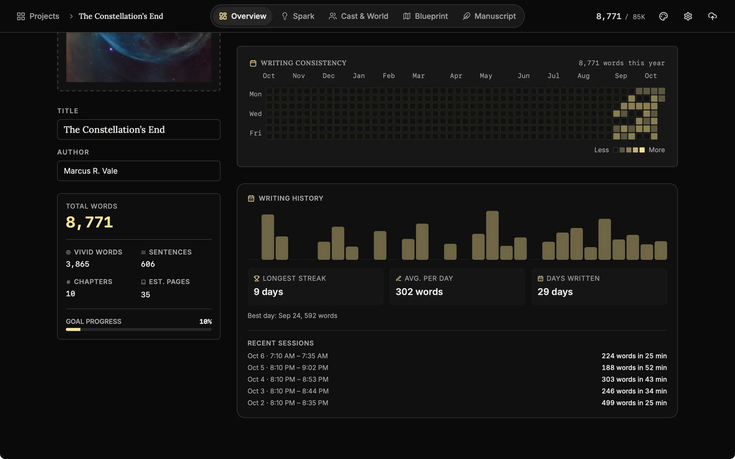Click the nebula cover image thumbnail
The height and width of the screenshot is (459, 735).
[139, 57]
